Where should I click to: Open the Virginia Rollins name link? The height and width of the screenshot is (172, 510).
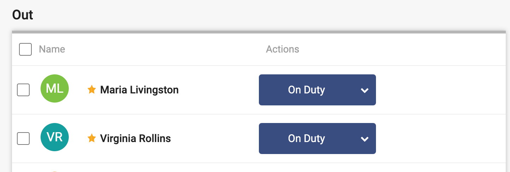click(135, 139)
